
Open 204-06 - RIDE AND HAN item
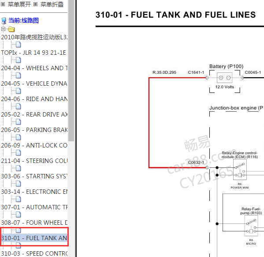(34, 99)
